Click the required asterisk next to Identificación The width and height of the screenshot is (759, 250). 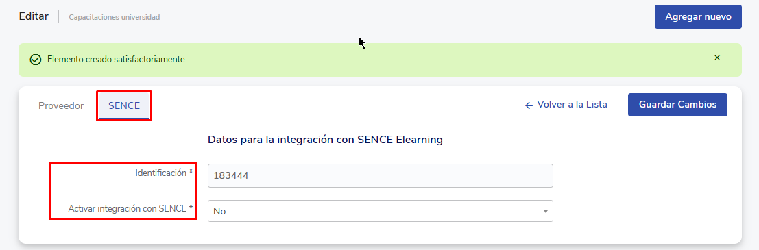pos(191,172)
